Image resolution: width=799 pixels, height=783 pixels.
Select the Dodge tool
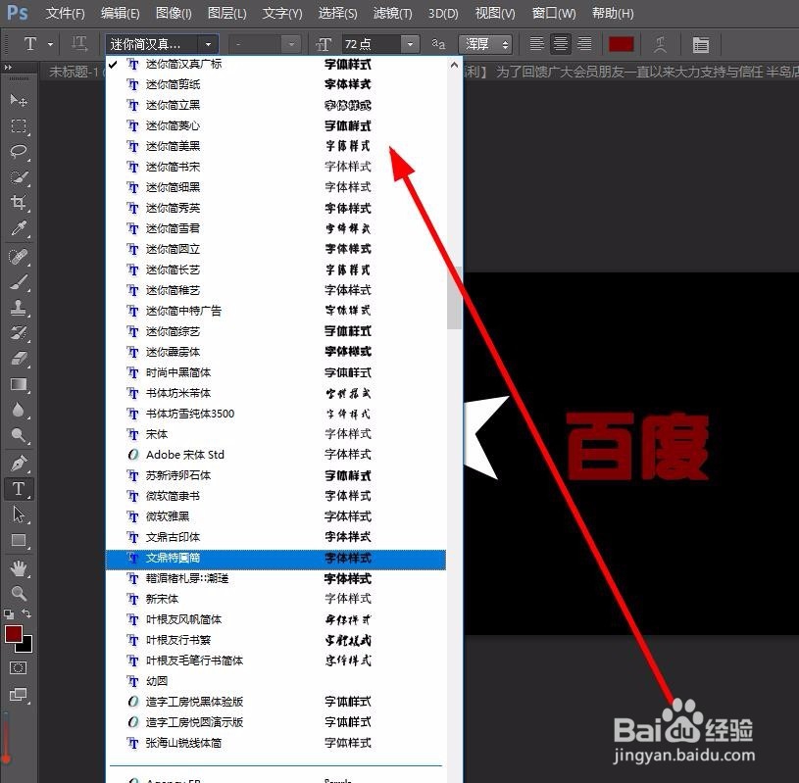[19, 435]
